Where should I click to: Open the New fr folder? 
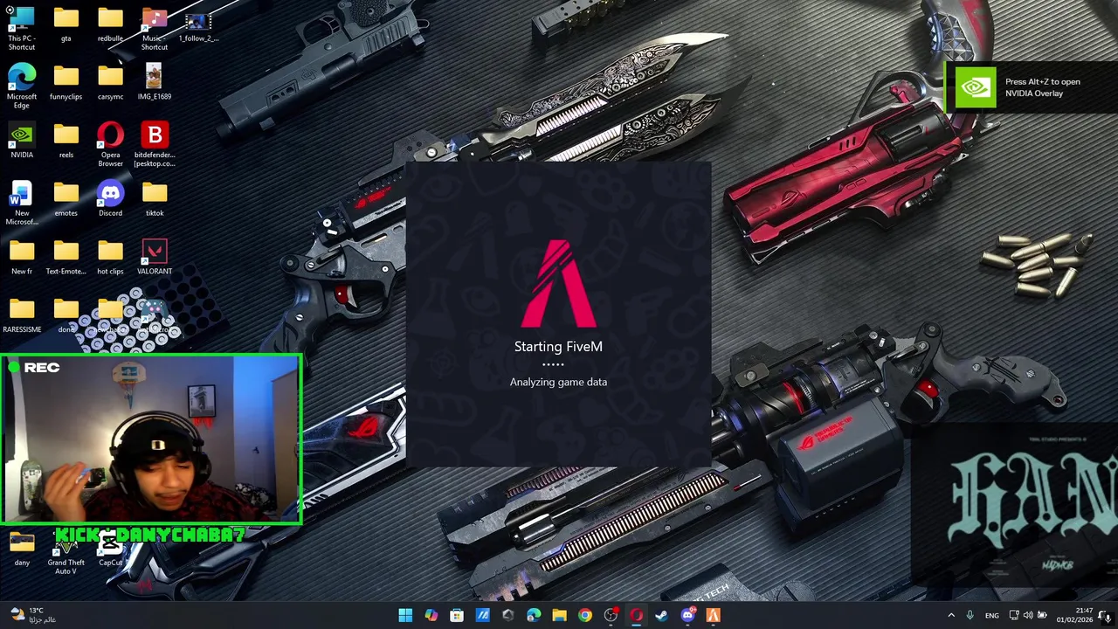click(22, 258)
